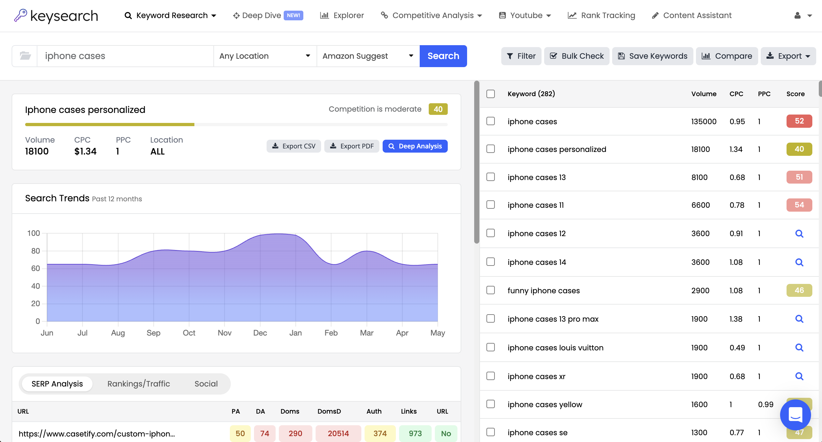Open the chat support bubble

tap(795, 415)
